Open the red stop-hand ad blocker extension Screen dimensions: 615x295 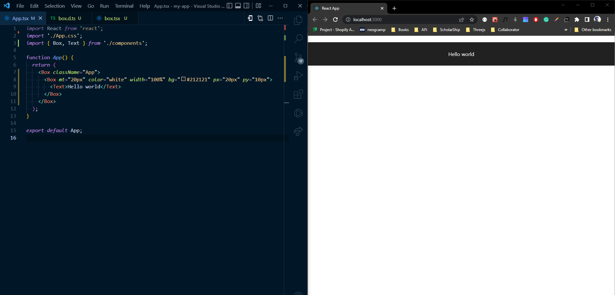[x=536, y=20]
